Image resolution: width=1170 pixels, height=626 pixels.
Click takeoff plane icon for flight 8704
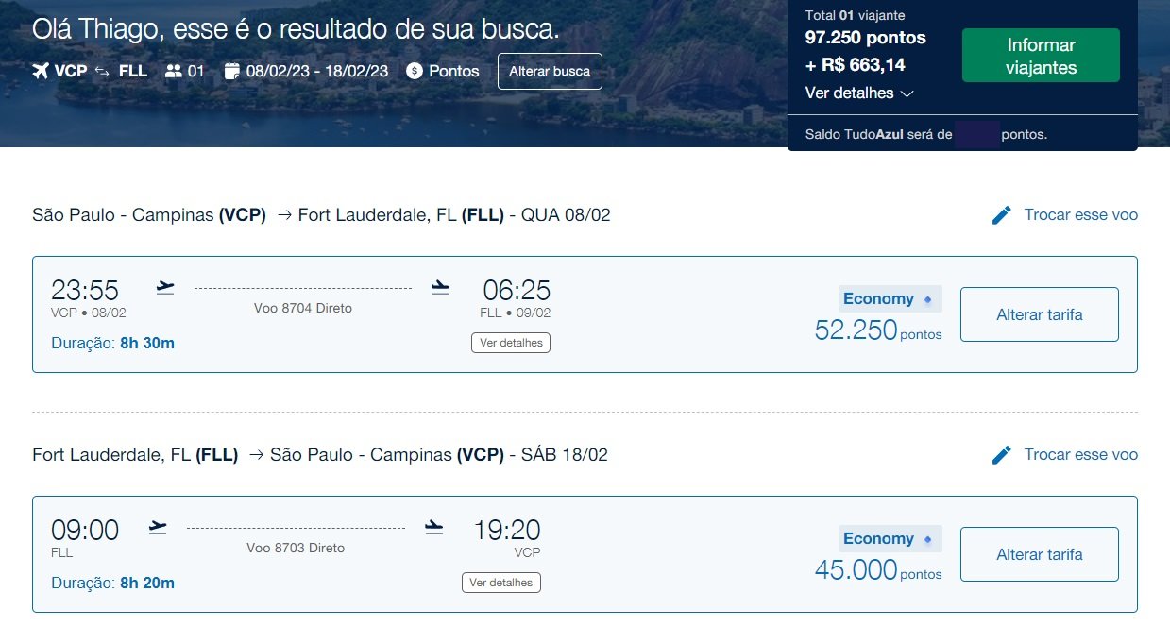coord(165,287)
